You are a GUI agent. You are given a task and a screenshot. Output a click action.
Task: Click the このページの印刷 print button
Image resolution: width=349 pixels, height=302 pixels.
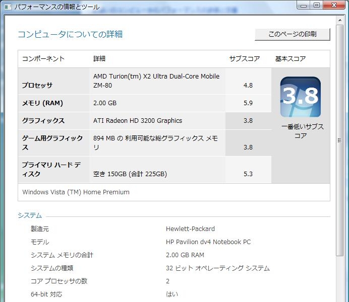[x=292, y=34]
